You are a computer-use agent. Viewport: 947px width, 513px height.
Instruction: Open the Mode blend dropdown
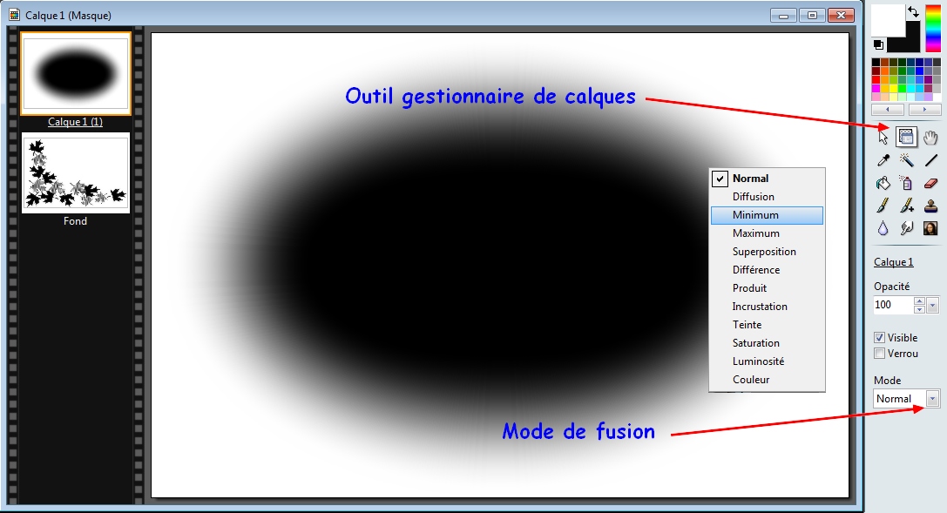coord(932,399)
